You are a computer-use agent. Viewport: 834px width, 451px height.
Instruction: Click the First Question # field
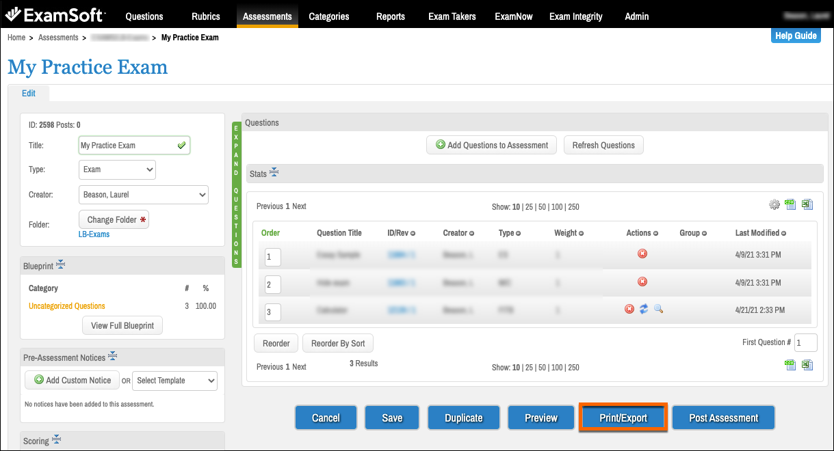[x=805, y=342]
